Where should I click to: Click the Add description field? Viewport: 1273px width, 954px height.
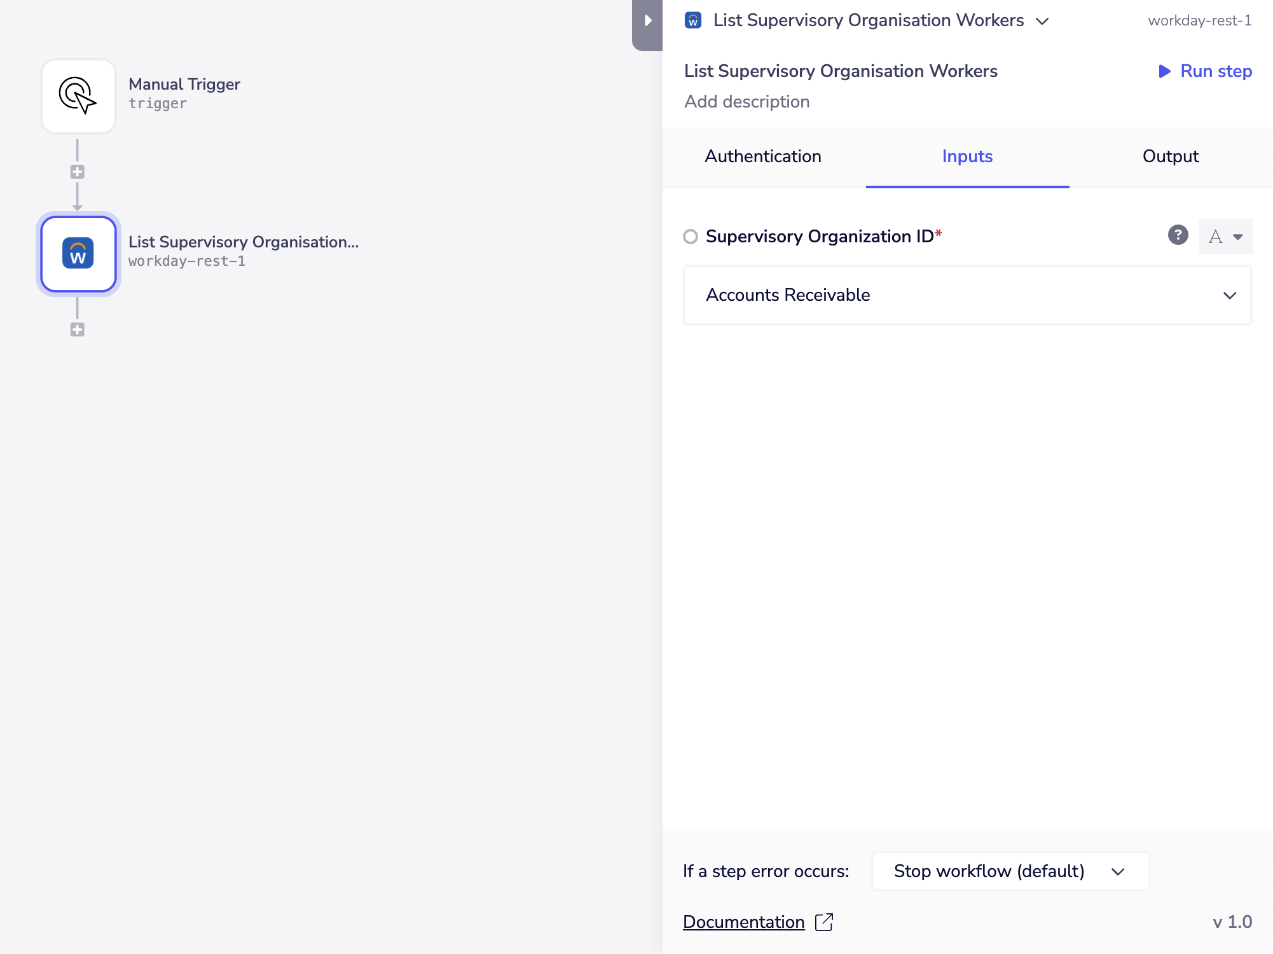click(x=747, y=102)
